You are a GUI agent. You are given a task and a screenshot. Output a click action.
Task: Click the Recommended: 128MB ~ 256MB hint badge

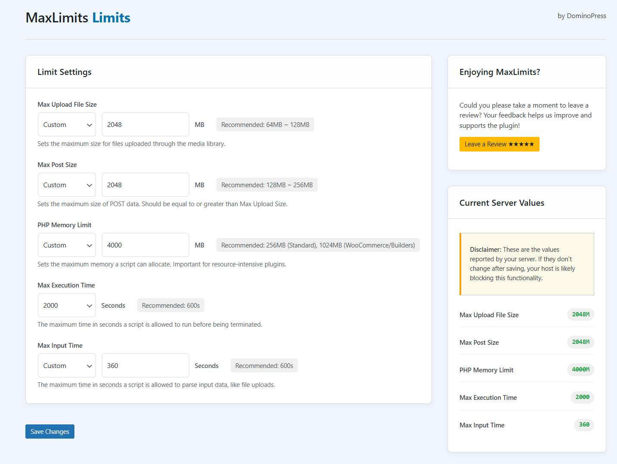point(267,185)
